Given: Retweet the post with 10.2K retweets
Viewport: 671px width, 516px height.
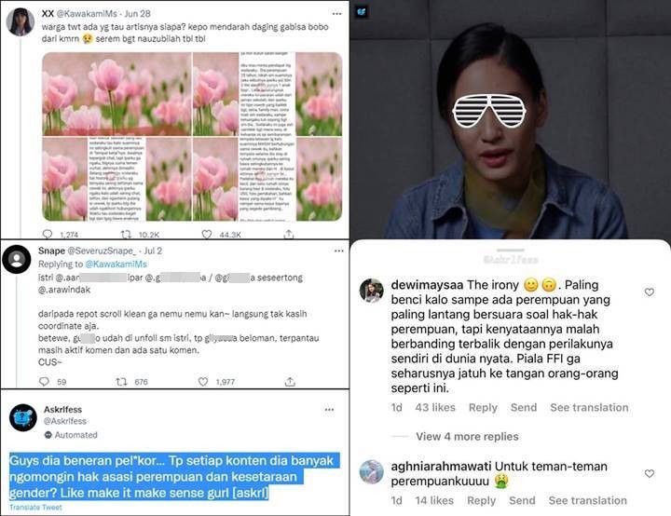Looking at the screenshot, I should [x=126, y=234].
